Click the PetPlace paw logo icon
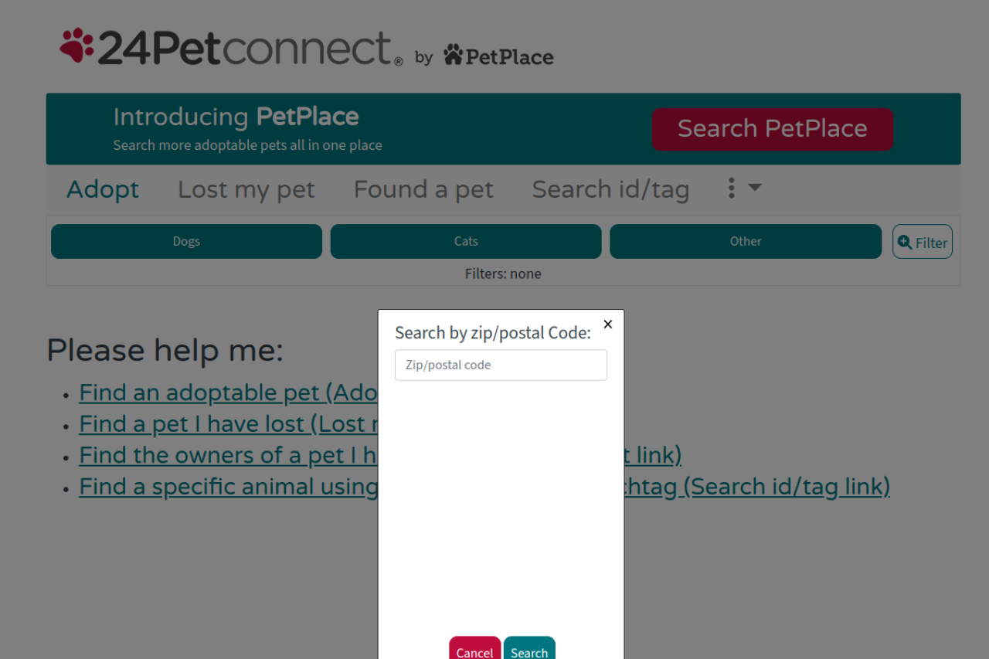This screenshot has width=989, height=659. tap(453, 55)
